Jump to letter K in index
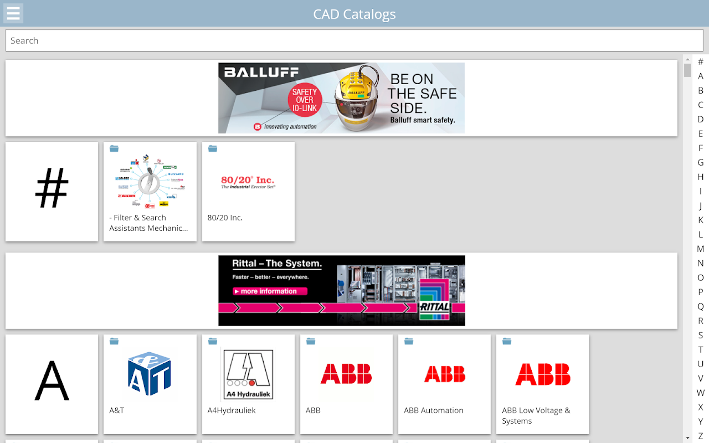 701,220
